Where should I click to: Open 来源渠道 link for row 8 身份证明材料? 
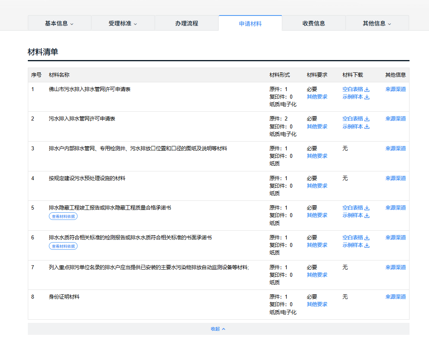click(396, 297)
